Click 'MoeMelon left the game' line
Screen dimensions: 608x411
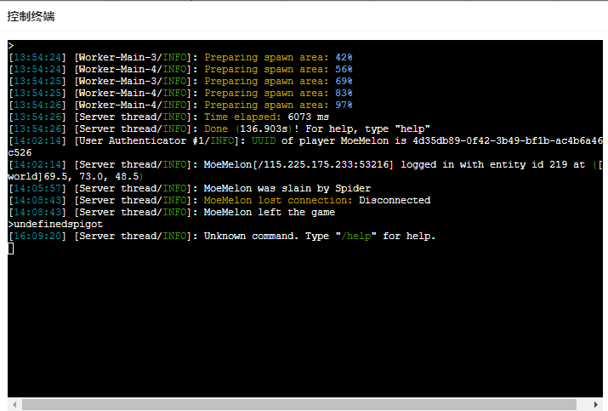click(x=172, y=212)
